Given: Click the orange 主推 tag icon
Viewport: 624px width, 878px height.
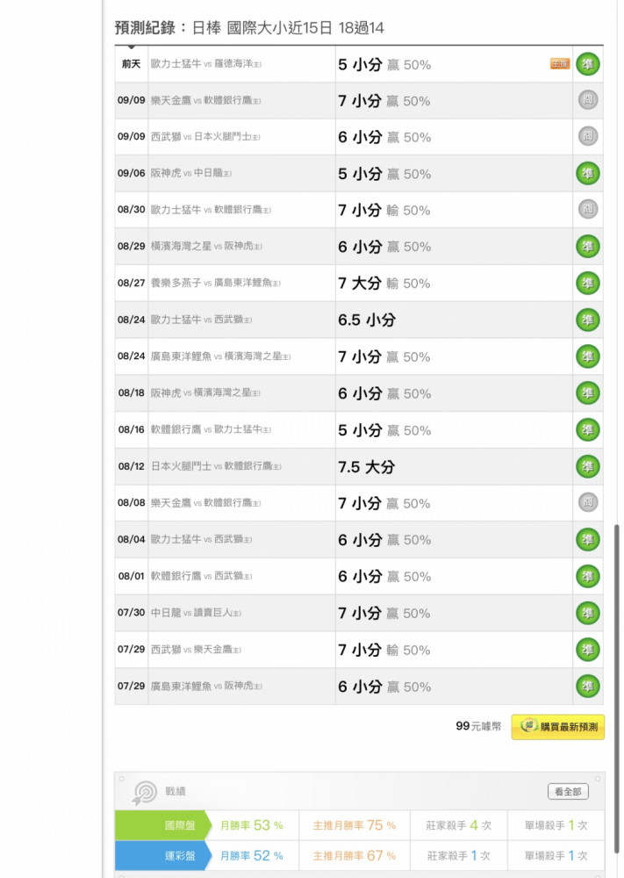Looking at the screenshot, I should (559, 64).
